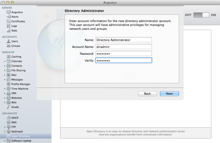Focus the Password field
This screenshot has height=143, width=220.
click(124, 53)
